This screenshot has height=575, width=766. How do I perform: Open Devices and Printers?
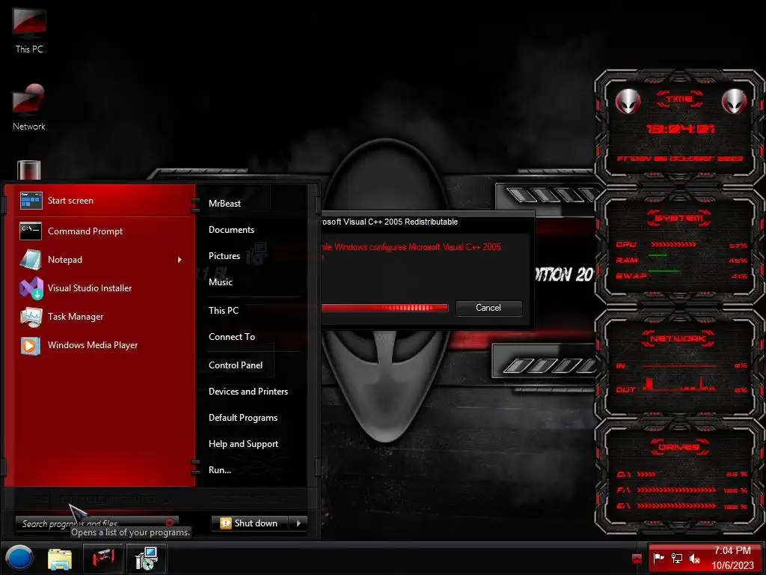(248, 392)
